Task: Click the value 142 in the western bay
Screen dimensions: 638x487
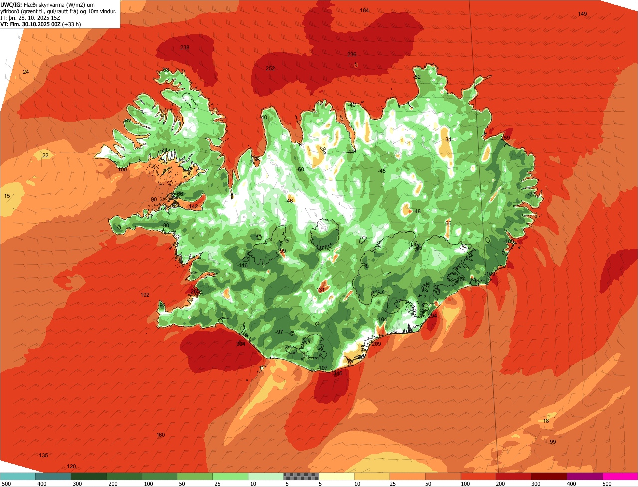Action: [x=194, y=206]
